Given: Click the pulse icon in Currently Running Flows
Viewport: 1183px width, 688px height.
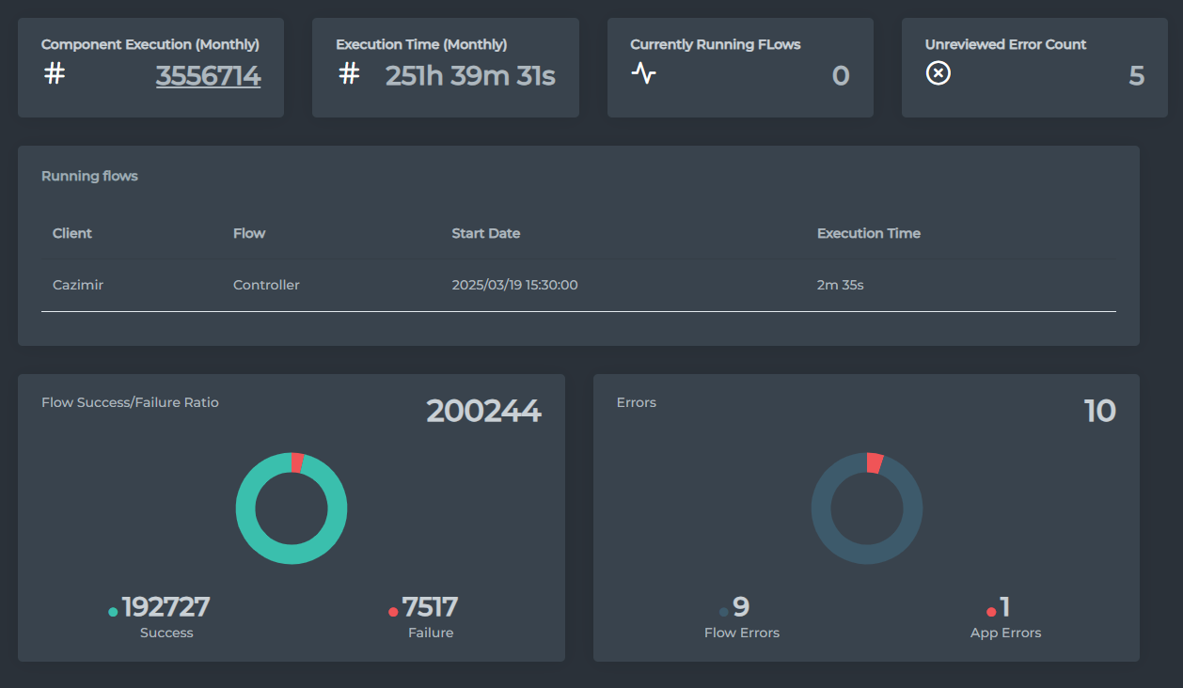Looking at the screenshot, I should click(x=643, y=72).
